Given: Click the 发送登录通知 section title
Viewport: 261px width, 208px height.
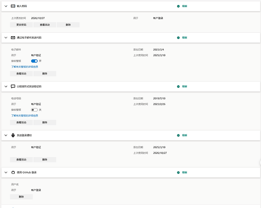Looking at the screenshot, I should coord(24,135).
